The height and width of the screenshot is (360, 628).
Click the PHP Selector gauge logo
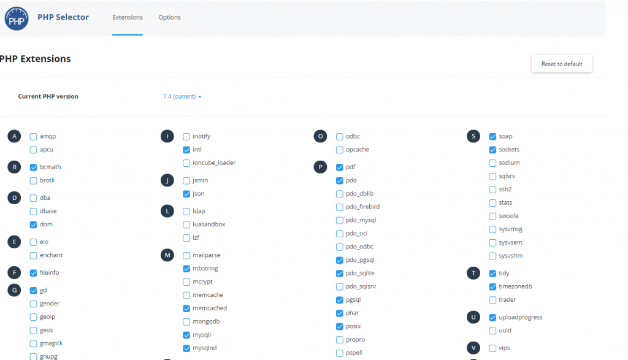click(16, 18)
